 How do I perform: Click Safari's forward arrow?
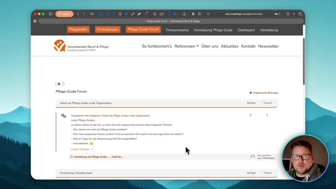tap(84, 14)
